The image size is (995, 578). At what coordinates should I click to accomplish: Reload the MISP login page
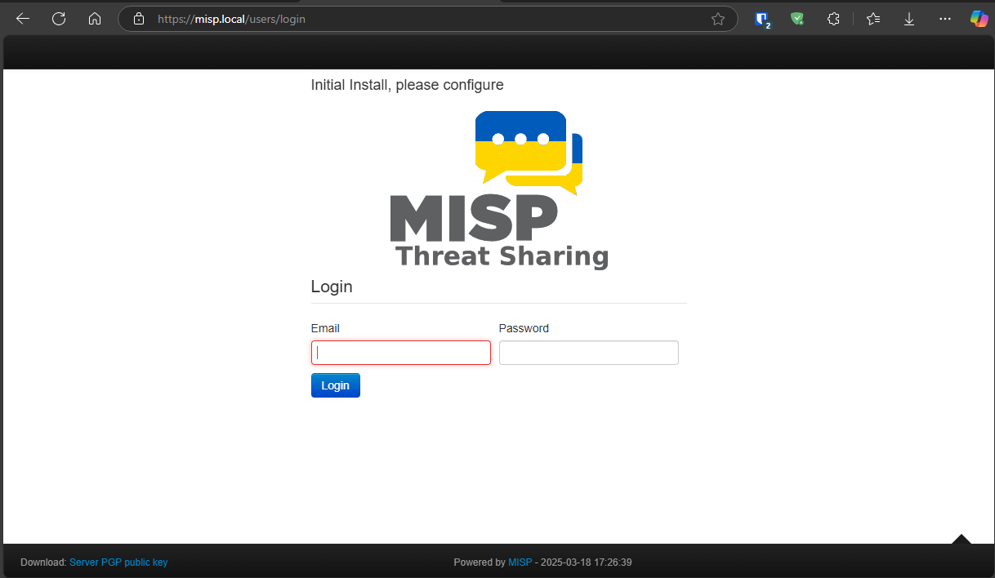(x=58, y=18)
